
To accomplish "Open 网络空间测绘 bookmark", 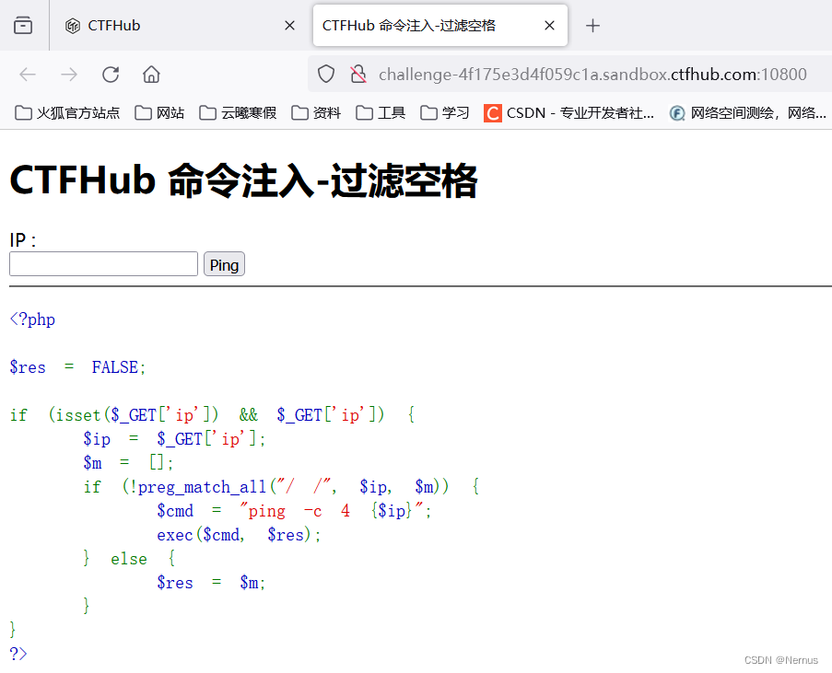I will click(x=747, y=113).
